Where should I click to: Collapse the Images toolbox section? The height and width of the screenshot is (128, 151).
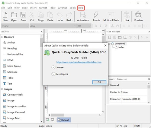pyautogui.click(x=2, y=89)
